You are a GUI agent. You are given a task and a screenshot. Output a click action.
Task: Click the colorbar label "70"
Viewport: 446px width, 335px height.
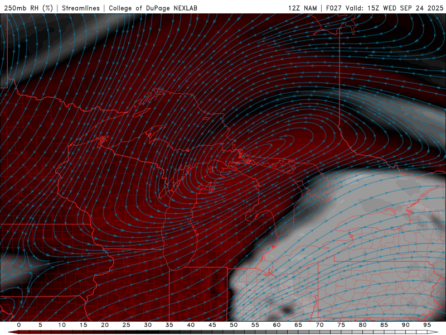[319, 325]
